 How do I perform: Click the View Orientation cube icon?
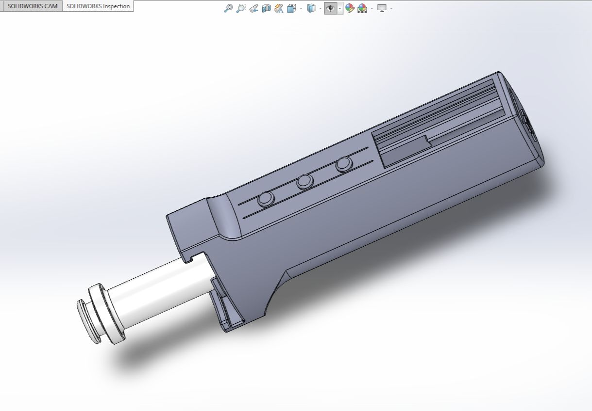291,8
